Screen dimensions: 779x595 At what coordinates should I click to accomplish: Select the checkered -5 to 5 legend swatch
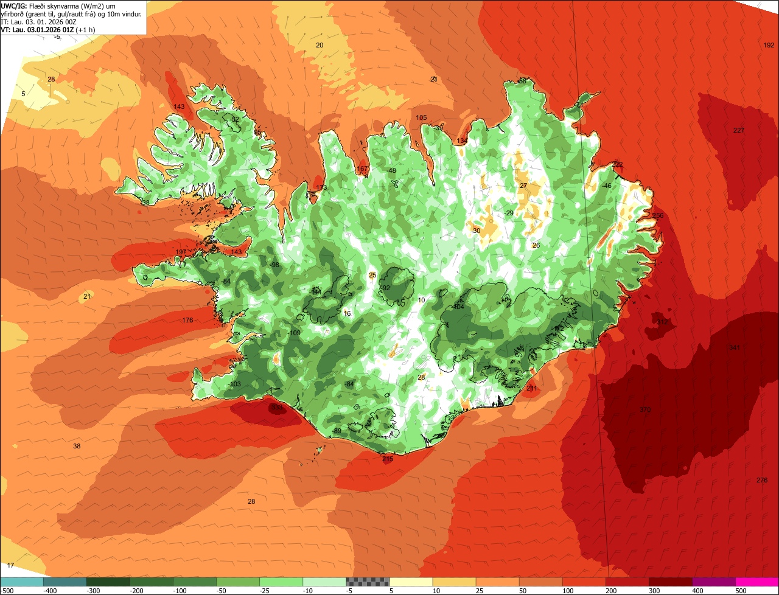point(368,582)
